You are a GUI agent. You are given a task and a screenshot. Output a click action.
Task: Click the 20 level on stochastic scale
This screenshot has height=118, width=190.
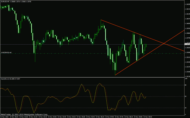186,108
